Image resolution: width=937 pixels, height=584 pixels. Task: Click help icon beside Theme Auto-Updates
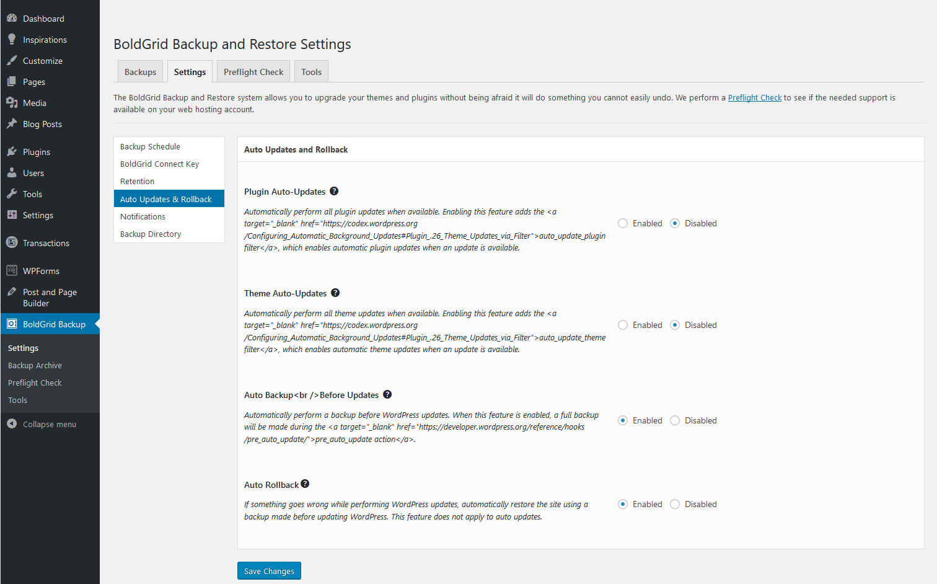point(335,293)
